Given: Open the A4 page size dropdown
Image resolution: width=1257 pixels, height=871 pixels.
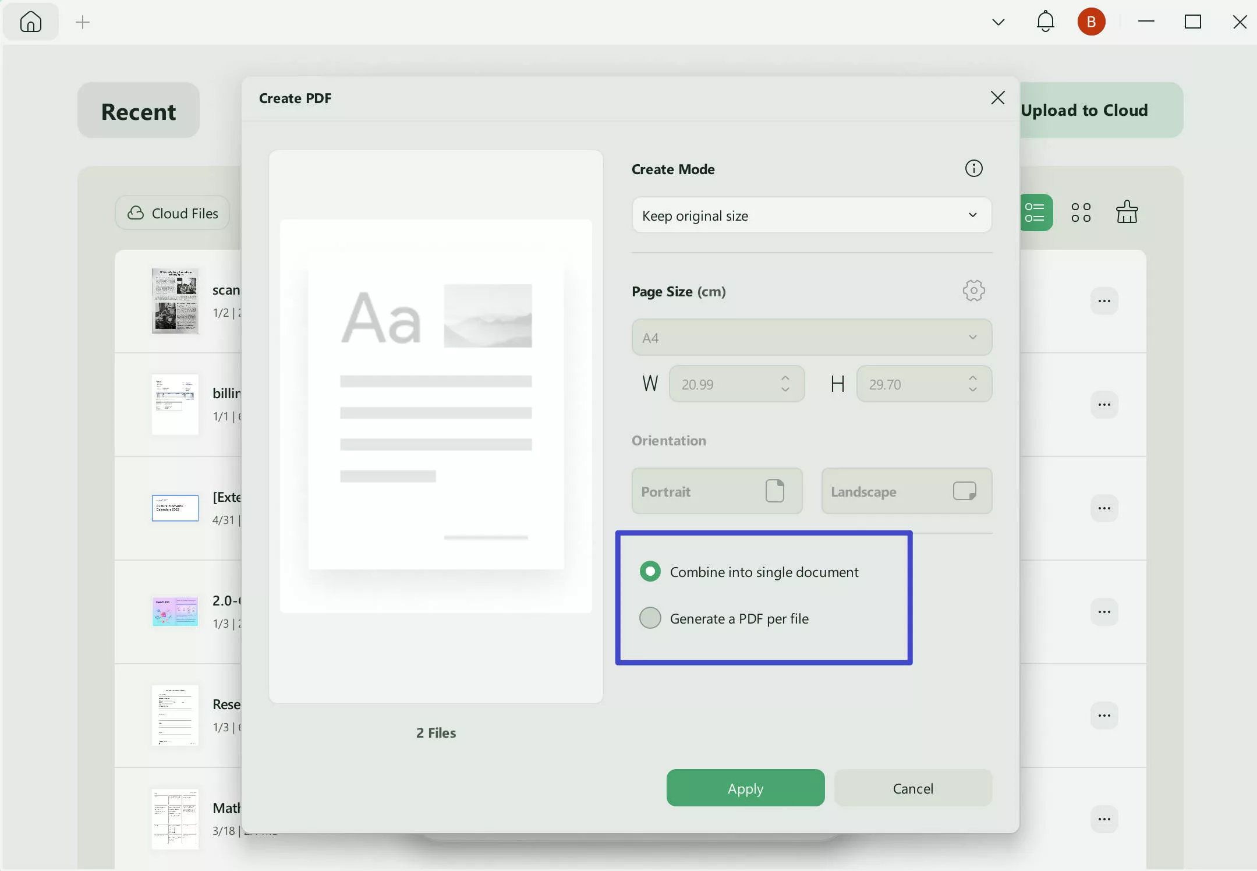Looking at the screenshot, I should 812,338.
